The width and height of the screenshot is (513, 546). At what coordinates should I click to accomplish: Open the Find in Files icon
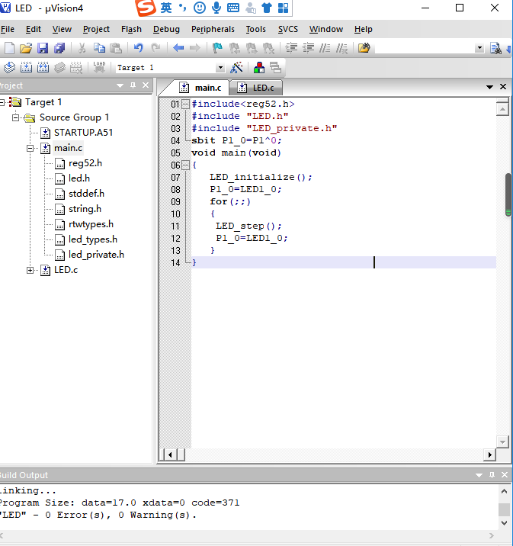tap(364, 48)
